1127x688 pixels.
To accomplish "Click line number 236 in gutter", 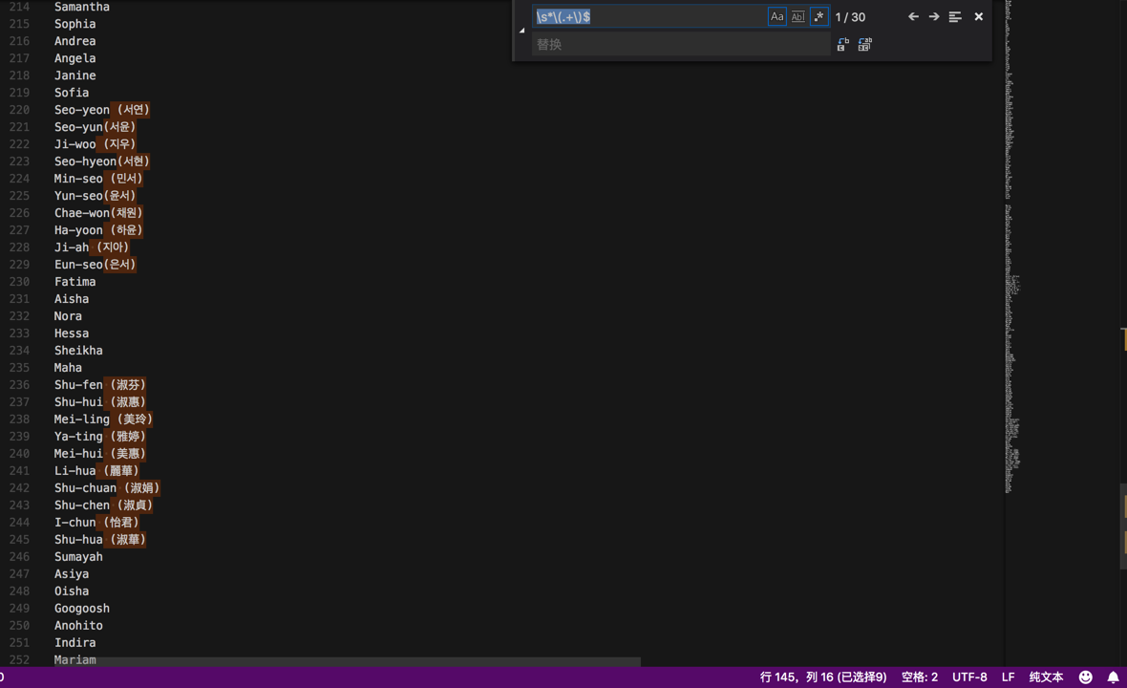I will [19, 385].
